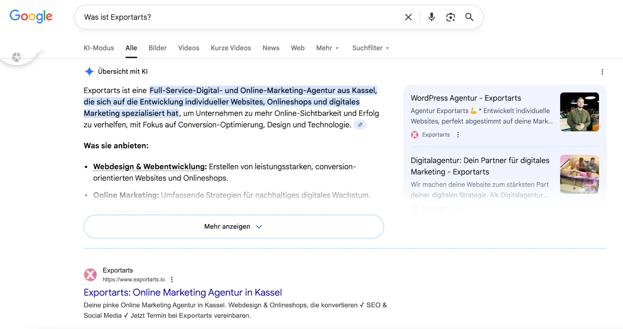623x329 pixels.
Task: Click the magnifying glass search button
Action: click(469, 17)
